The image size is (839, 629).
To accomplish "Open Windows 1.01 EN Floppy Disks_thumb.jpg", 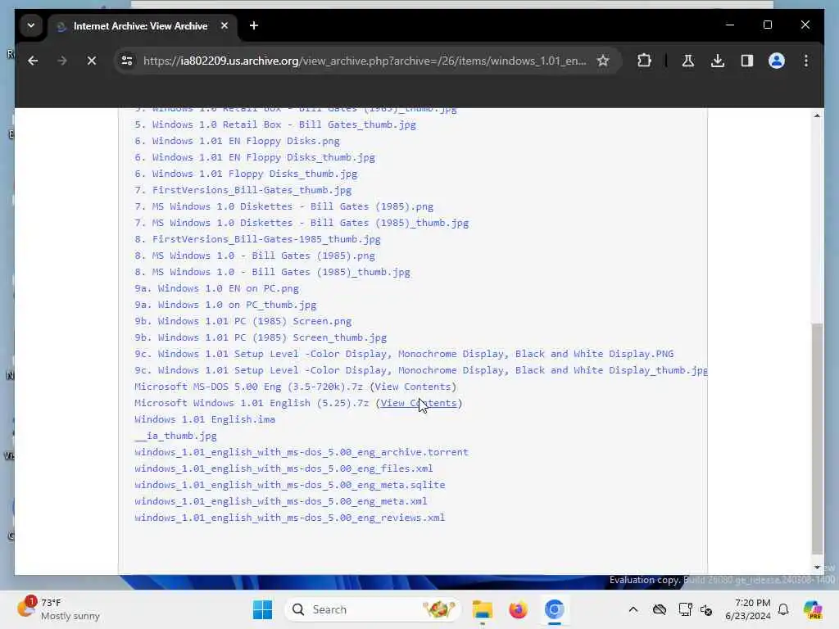I will (x=255, y=157).
